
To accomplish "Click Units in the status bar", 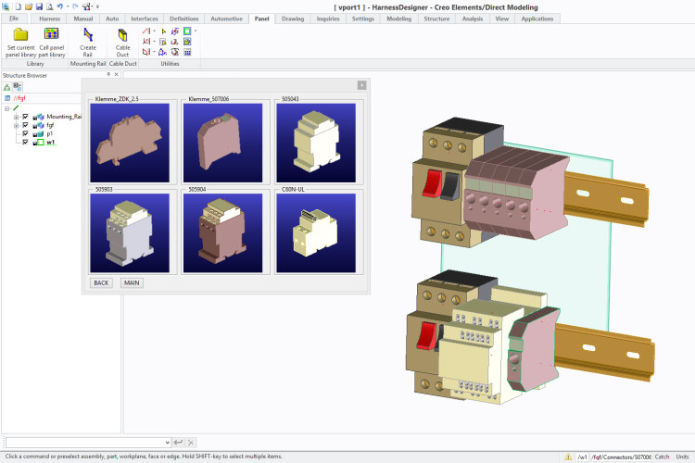I will click(682, 457).
